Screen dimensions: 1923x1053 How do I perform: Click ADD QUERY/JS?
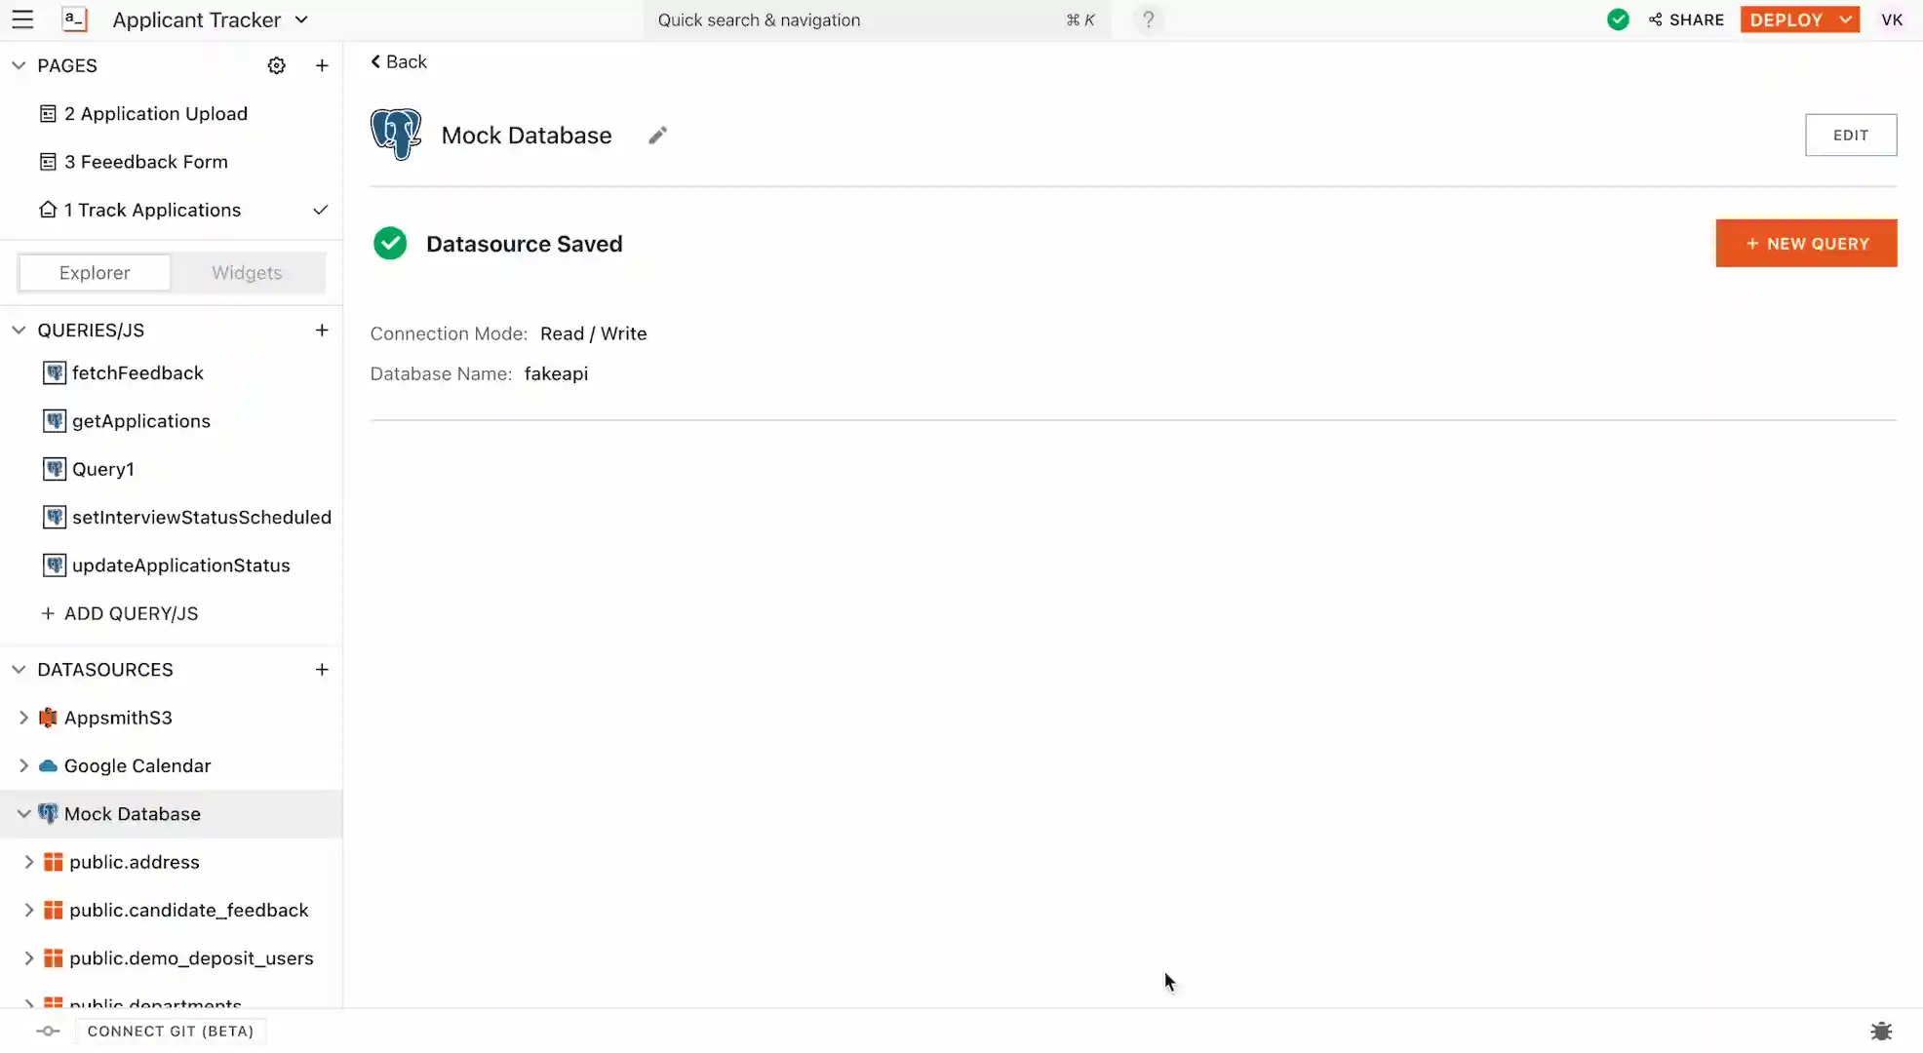click(120, 613)
